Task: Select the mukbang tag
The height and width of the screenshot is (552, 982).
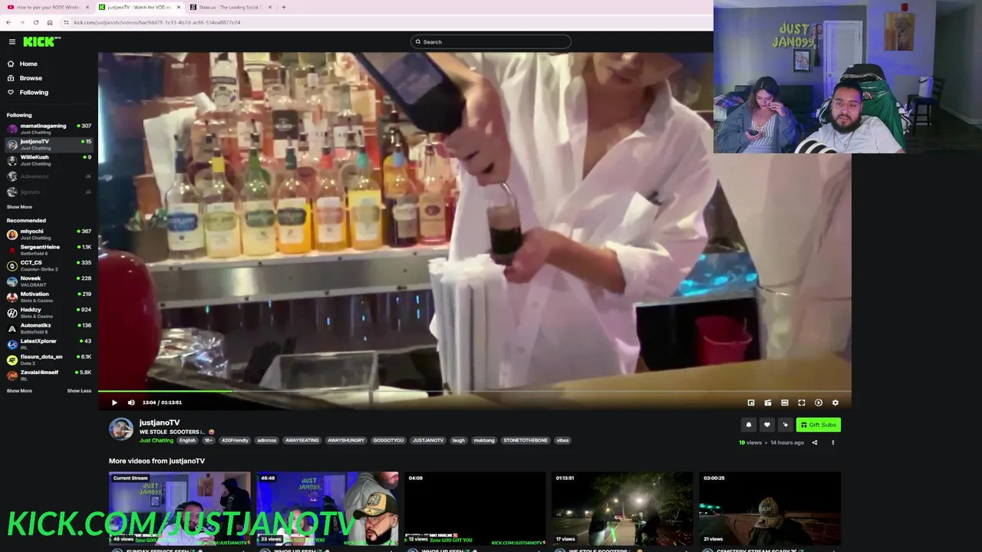Action: tap(484, 440)
